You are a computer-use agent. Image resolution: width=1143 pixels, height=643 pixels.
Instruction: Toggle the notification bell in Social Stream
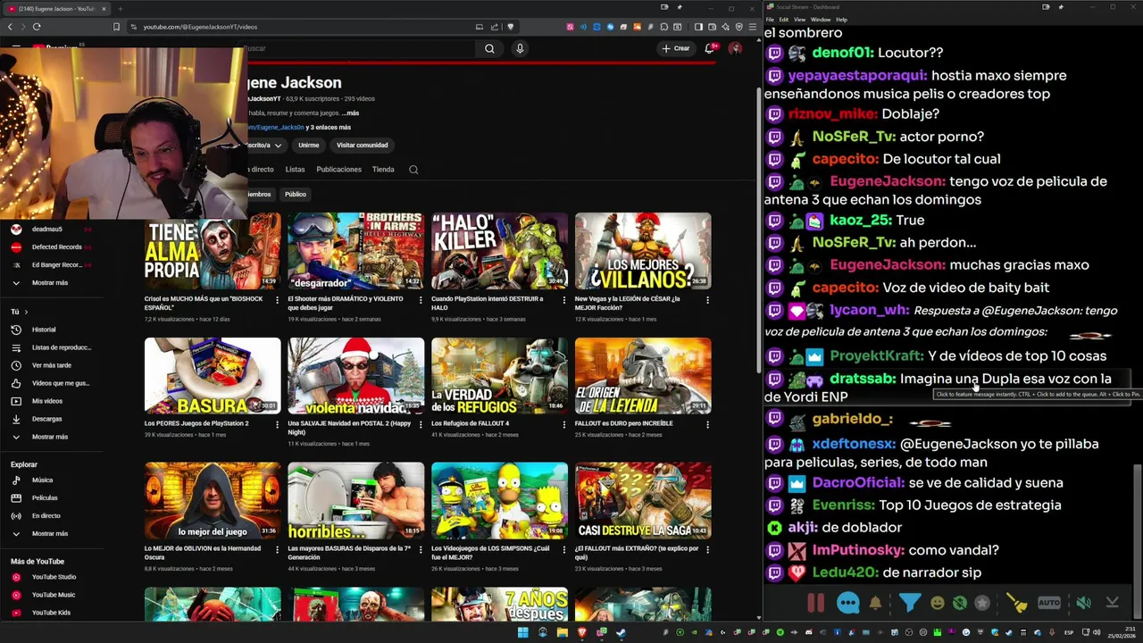coord(875,603)
